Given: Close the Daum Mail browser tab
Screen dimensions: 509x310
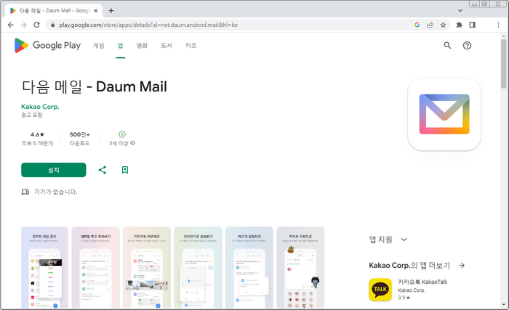Looking at the screenshot, I should [96, 11].
